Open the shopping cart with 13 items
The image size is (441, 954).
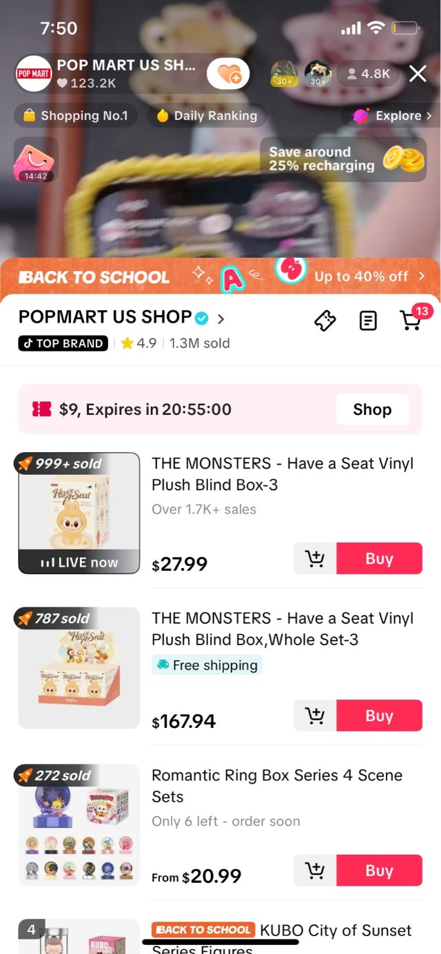pyautogui.click(x=411, y=321)
